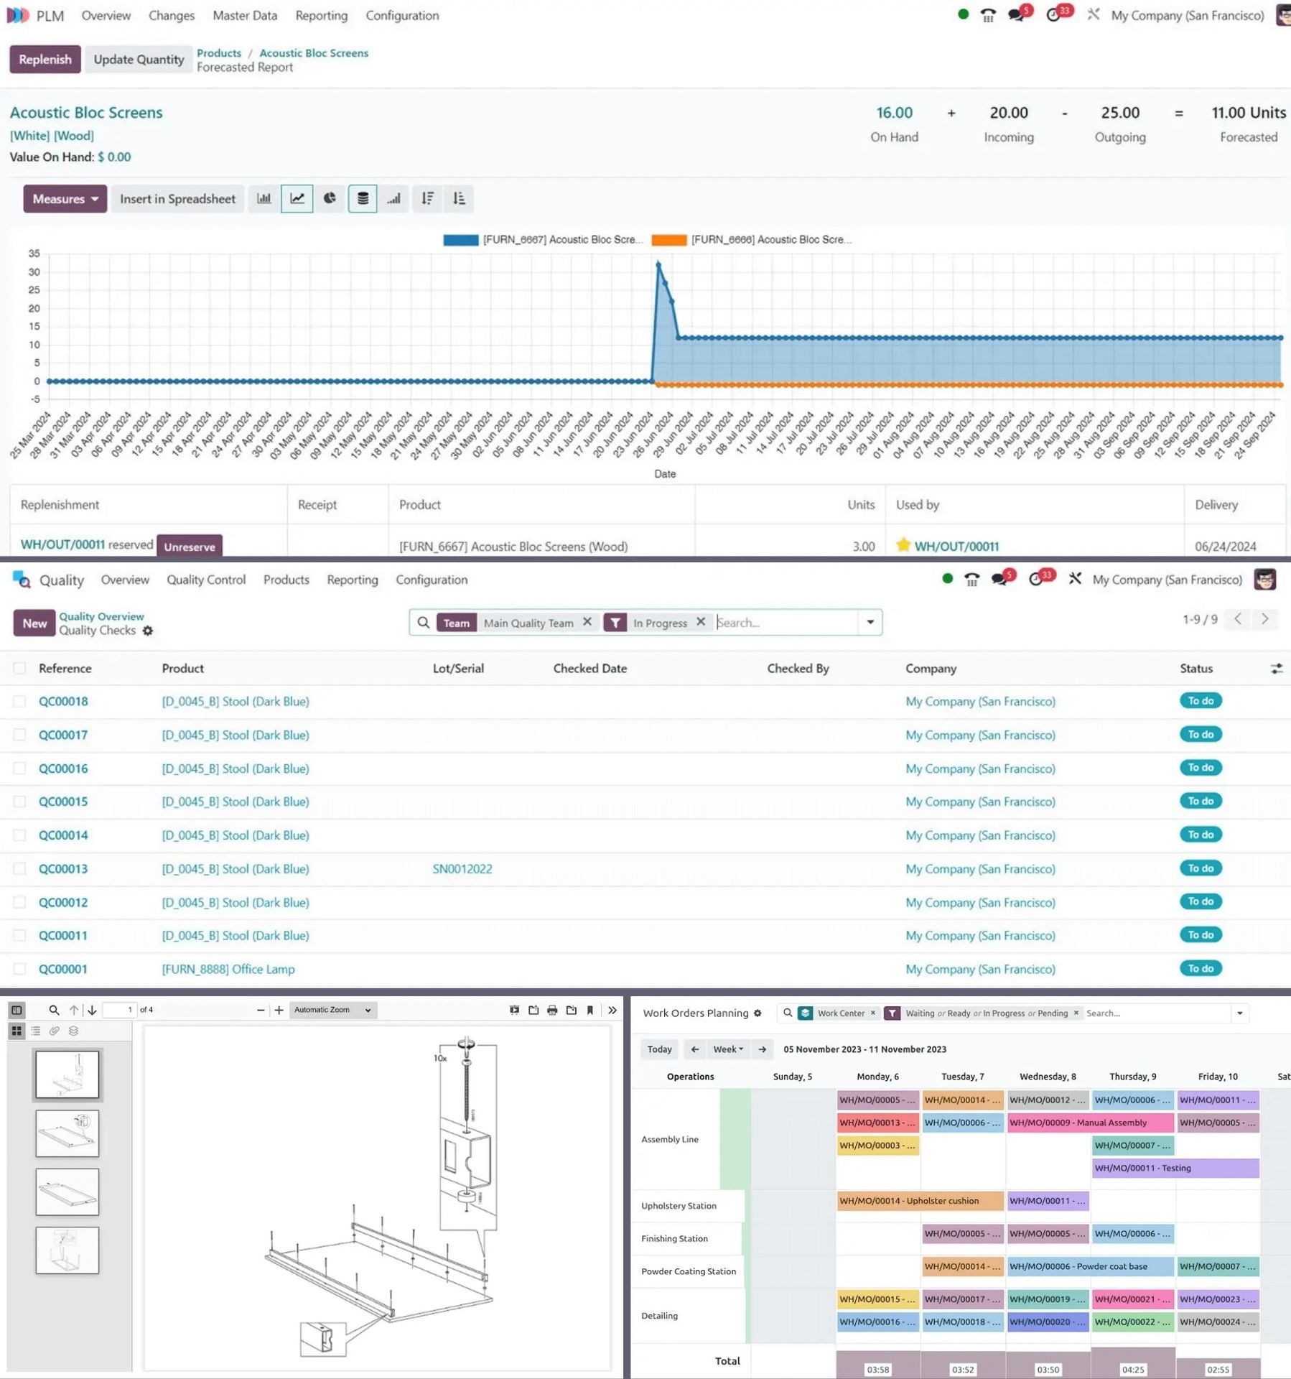1291x1379 pixels.
Task: Check the row for QC00013
Action: (19, 868)
